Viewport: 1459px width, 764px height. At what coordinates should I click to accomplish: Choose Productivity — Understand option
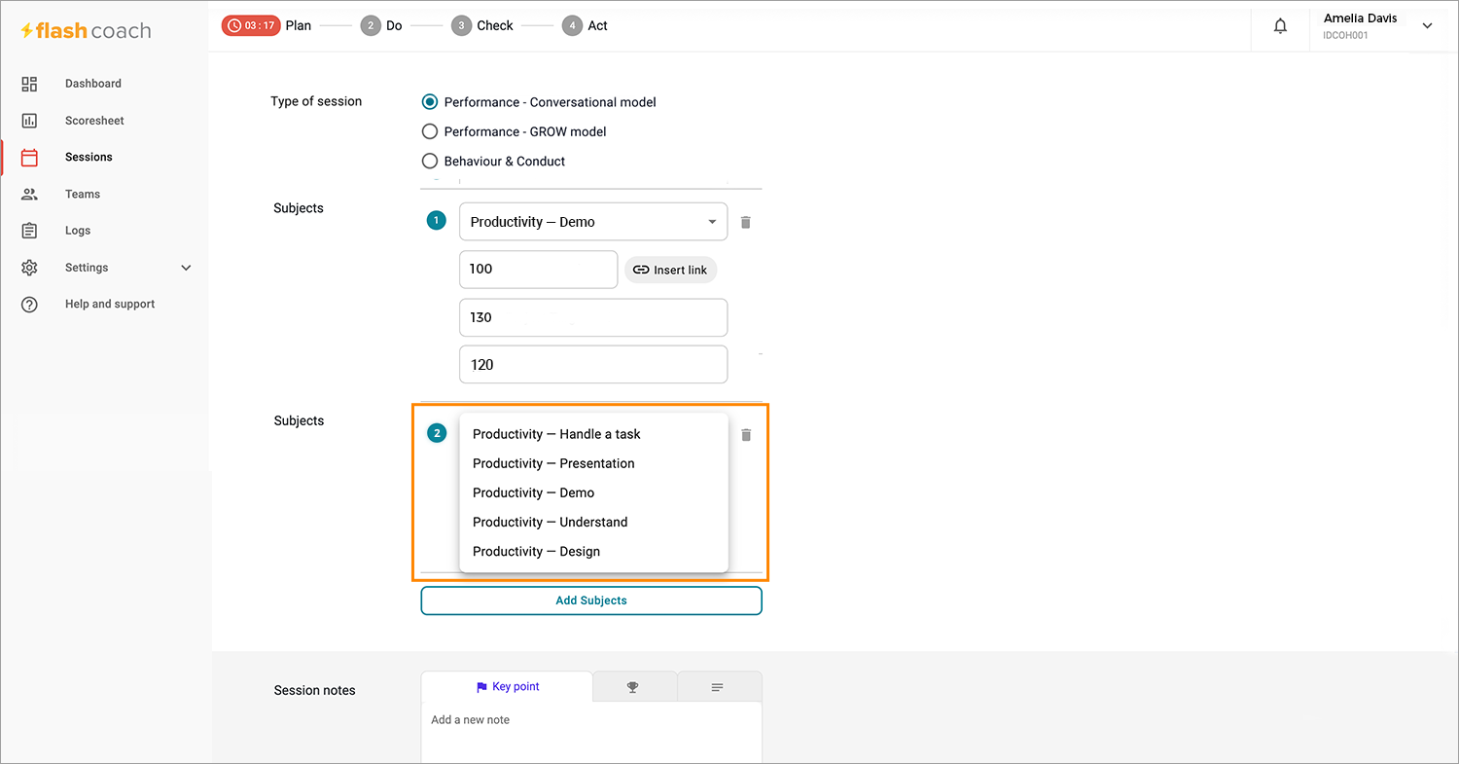tap(593, 522)
